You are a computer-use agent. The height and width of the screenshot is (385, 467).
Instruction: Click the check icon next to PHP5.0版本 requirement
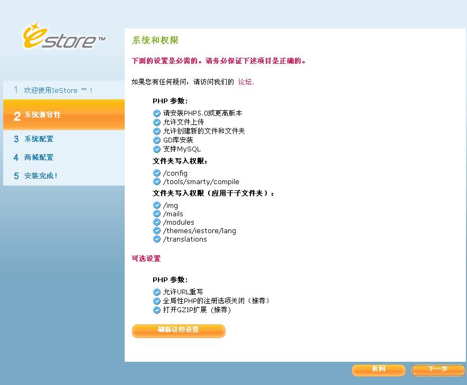point(157,113)
